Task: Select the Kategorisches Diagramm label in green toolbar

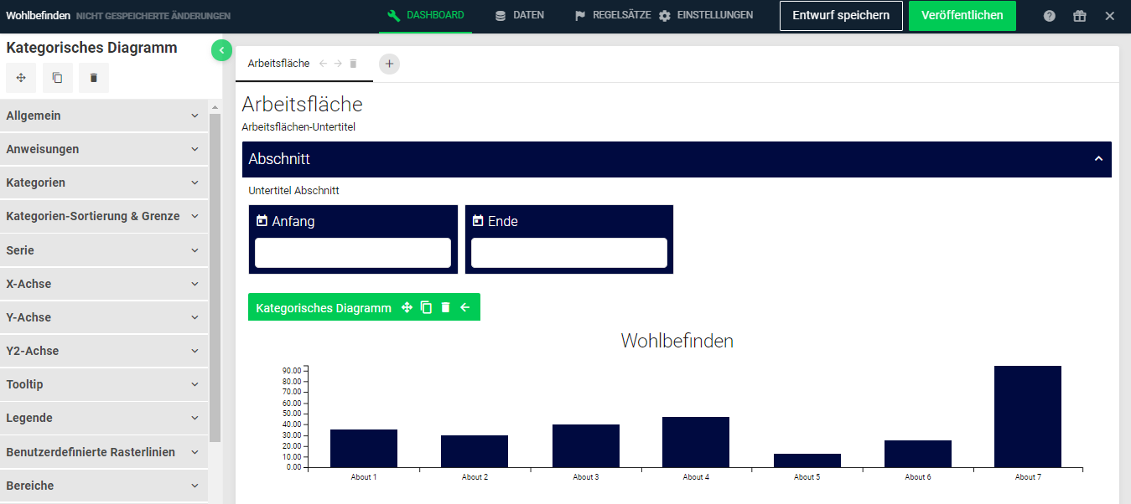Action: (x=324, y=308)
